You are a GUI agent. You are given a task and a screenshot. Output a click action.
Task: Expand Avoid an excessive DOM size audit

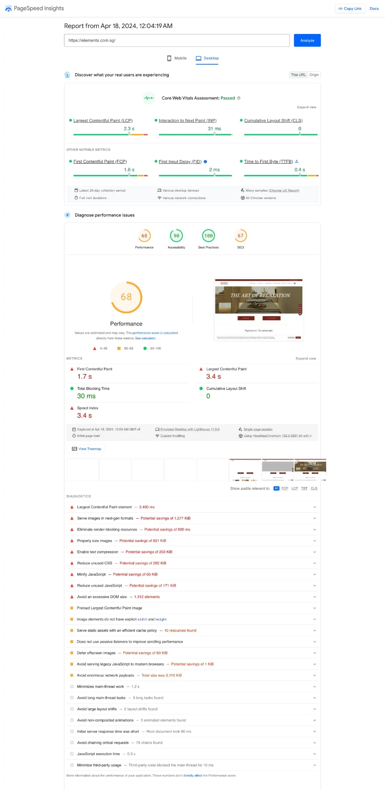[x=315, y=597]
